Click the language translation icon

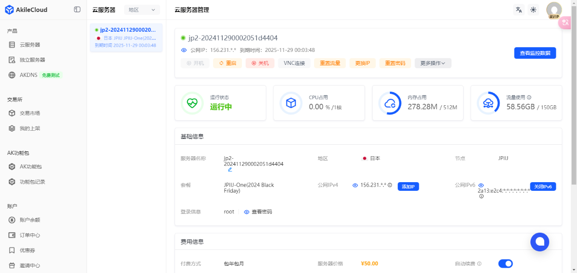(518, 10)
